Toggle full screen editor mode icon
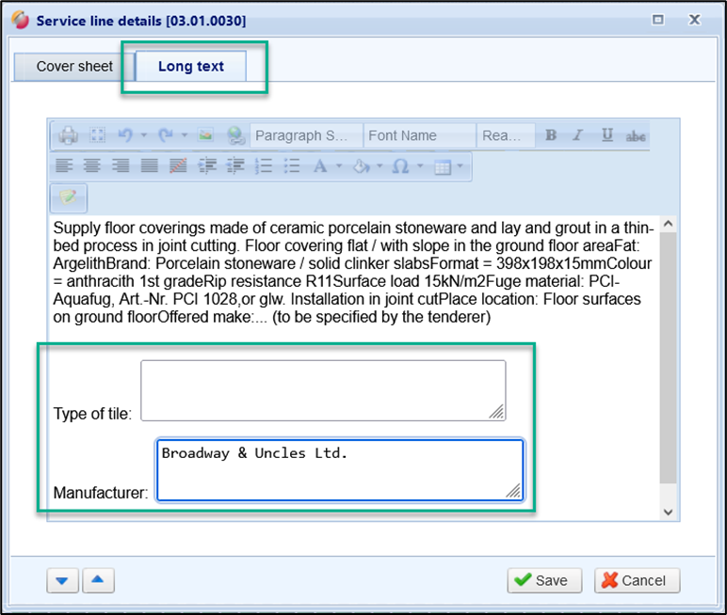Viewport: 727px width, 615px height. pos(97,135)
